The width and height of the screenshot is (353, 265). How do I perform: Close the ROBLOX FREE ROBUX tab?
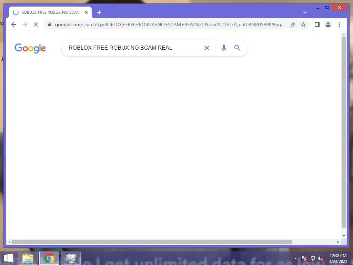[86, 12]
